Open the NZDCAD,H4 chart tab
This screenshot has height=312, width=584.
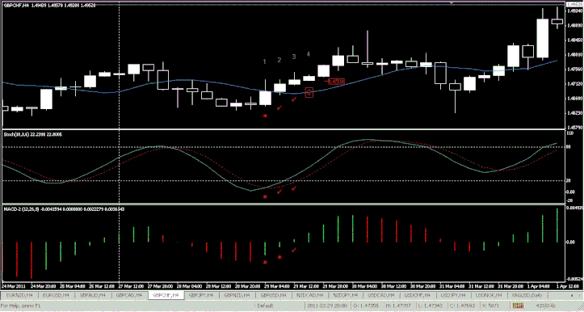coord(310,295)
